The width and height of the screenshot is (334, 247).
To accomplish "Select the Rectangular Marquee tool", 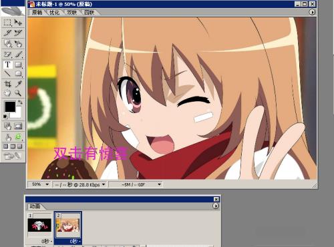I will tap(7, 22).
